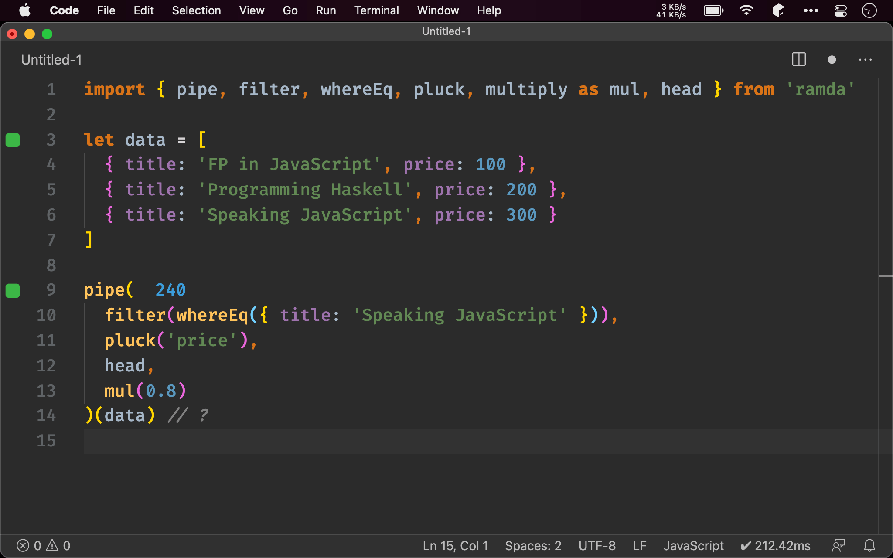Click the three-dot overflow icon in menu bar
Image resolution: width=893 pixels, height=558 pixels.
(x=811, y=10)
